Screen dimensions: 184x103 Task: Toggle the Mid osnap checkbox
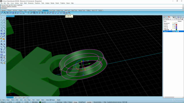coord(15,100)
